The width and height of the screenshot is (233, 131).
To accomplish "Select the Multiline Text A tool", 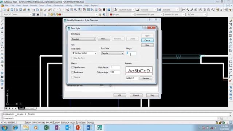I will (2, 88).
